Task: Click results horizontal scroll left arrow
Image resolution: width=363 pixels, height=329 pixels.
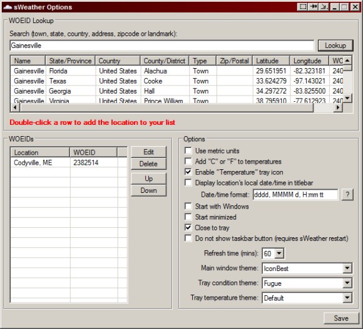Action: pos(15,107)
